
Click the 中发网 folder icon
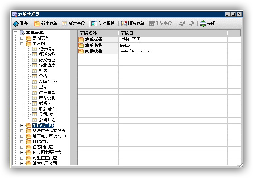pos(28,44)
